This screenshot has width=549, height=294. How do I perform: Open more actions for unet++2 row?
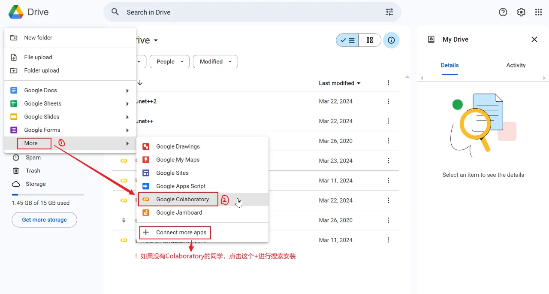pyautogui.click(x=388, y=101)
